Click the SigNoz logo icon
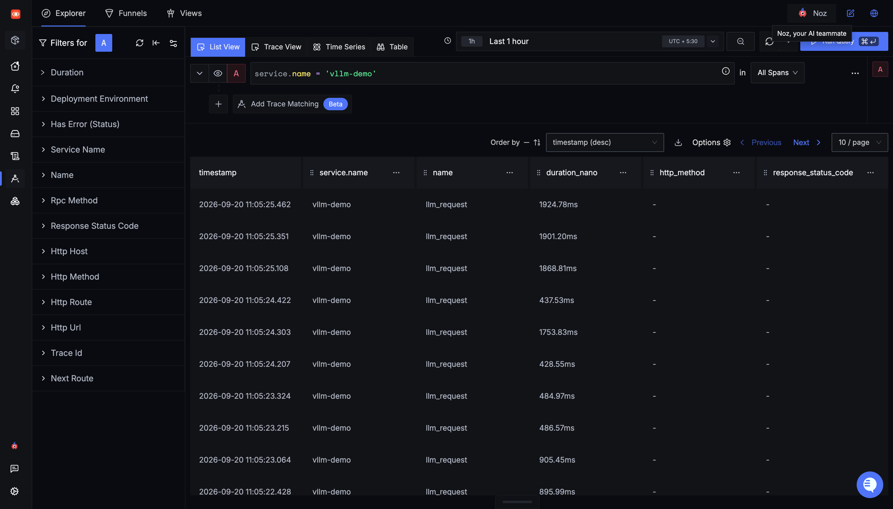Viewport: 893px width, 509px height. point(15,14)
